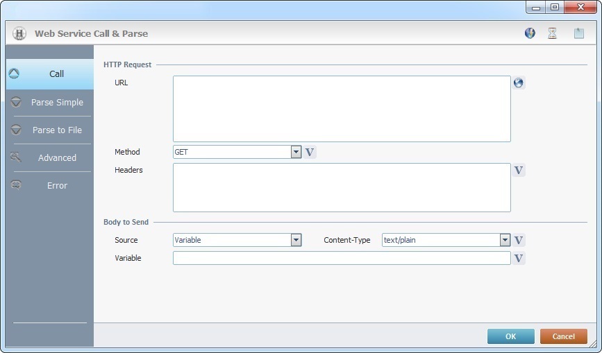Expand the Source dropdown list
The height and width of the screenshot is (353, 602).
pos(296,240)
